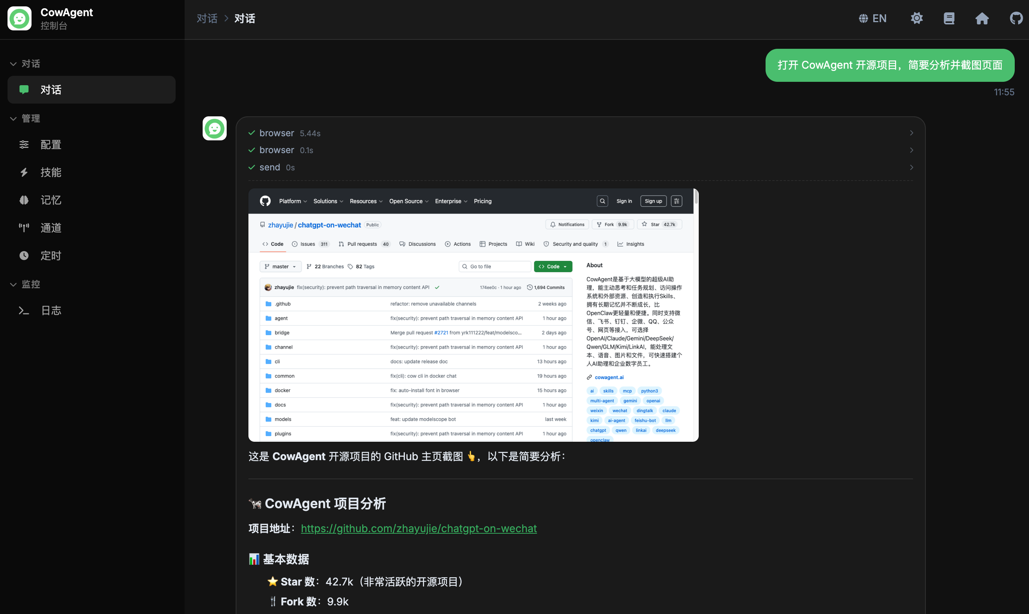Click the 对话 breadcrumb parent link
The image size is (1029, 614).
click(x=207, y=18)
